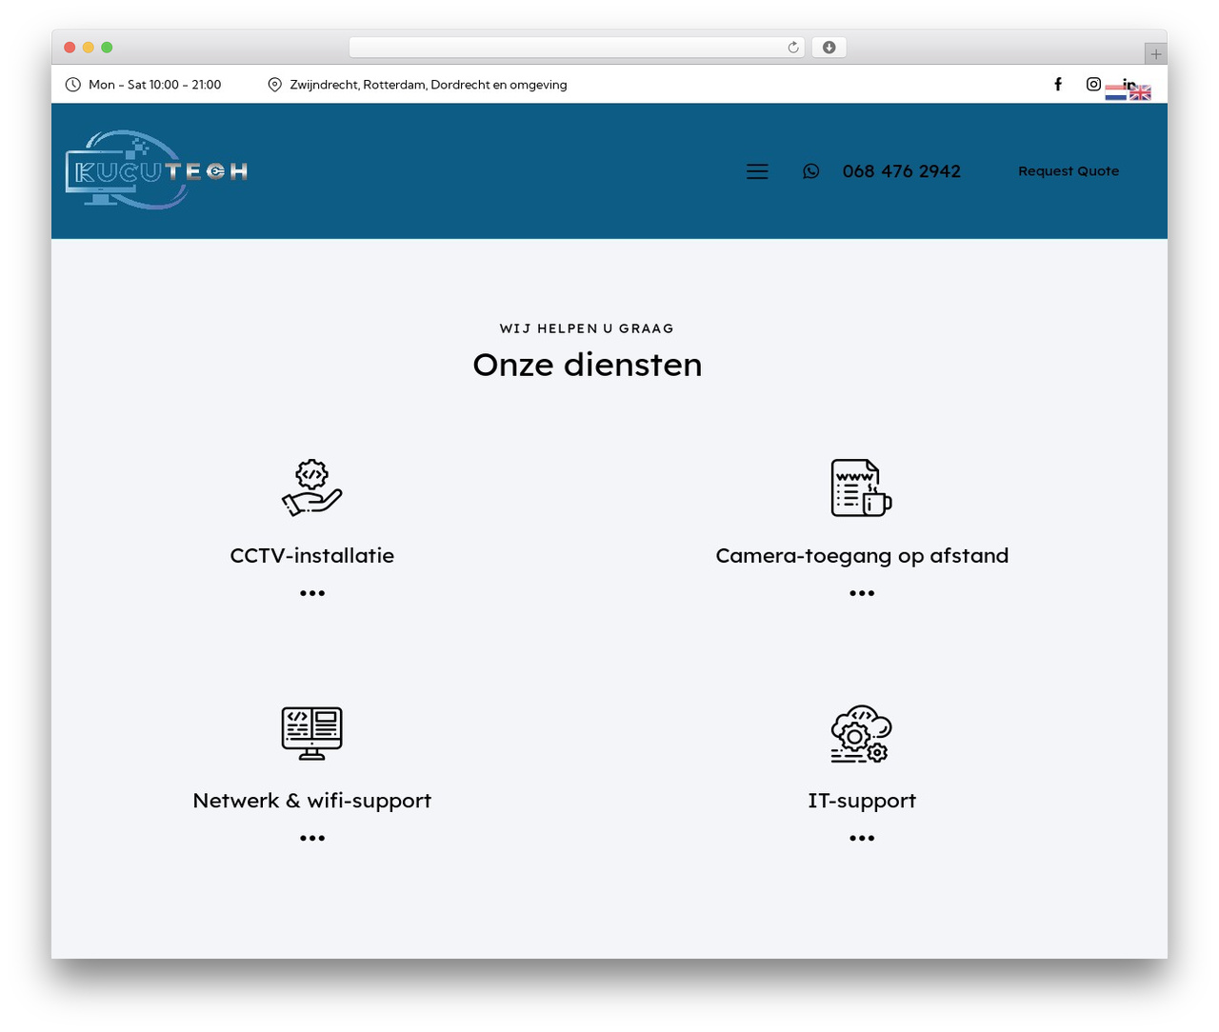The width and height of the screenshot is (1219, 1032).
Task: Click the WhatsApp icon by the phone number
Action: click(810, 171)
